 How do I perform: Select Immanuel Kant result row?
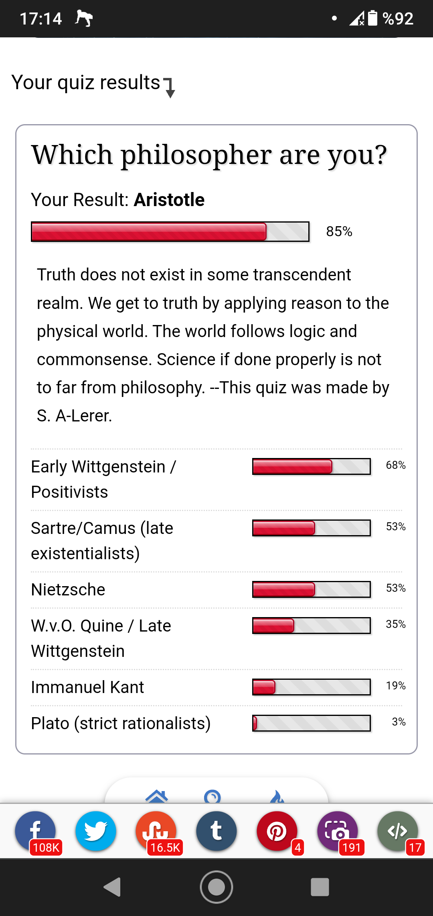point(216,687)
